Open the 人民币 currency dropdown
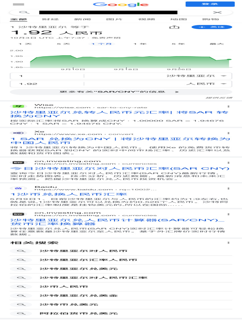This screenshot has height=323, width=242. [158, 84]
